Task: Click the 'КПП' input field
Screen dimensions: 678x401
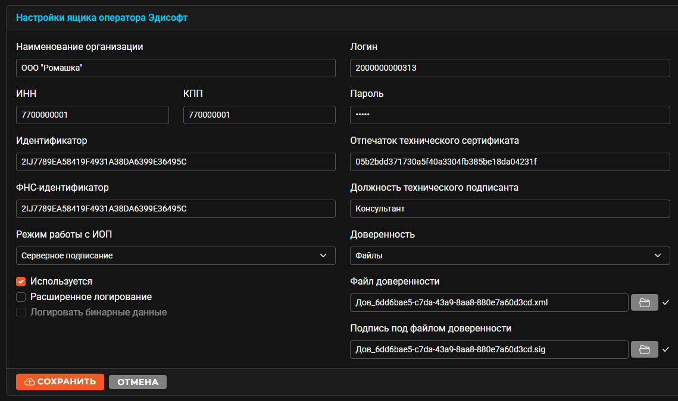Action: (260, 115)
